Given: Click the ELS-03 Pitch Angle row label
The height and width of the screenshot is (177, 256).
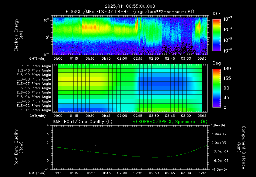Looking at the screenshot, I should 34,101.
